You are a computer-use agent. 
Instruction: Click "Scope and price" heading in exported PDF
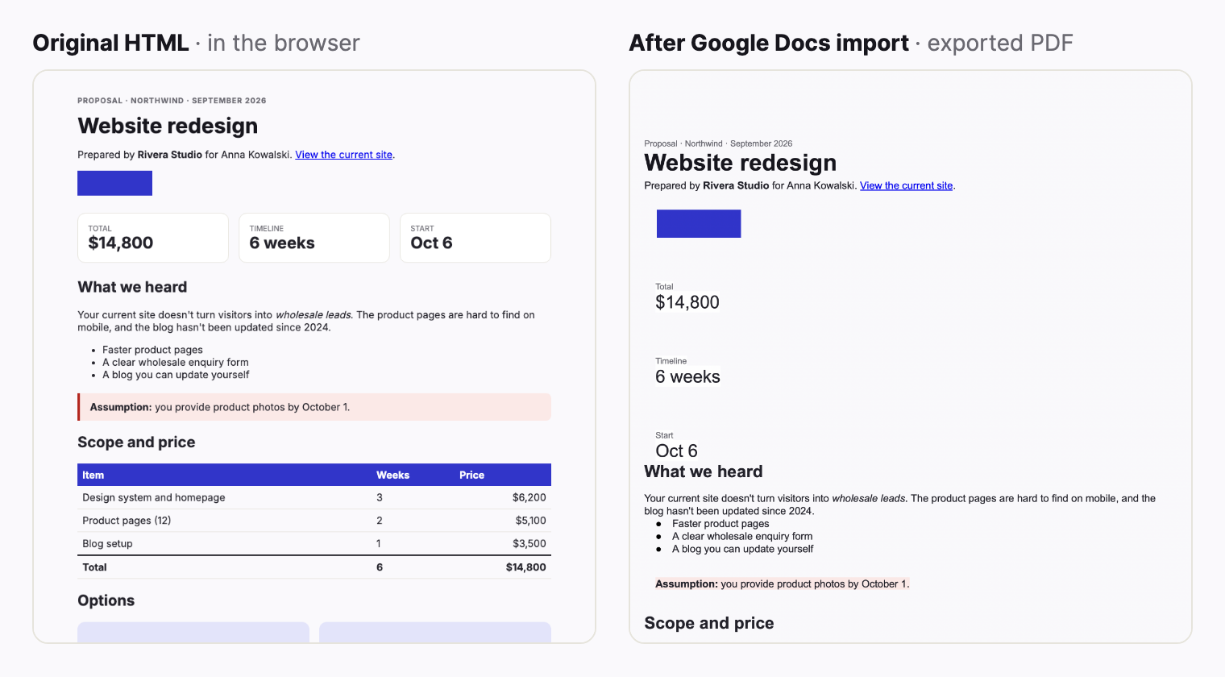[x=709, y=623]
